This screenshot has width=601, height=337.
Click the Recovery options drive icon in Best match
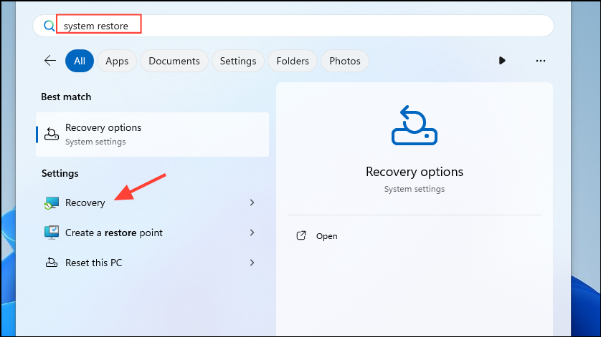(52, 134)
